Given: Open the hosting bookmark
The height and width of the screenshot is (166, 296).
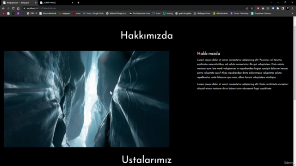Looking at the screenshot, I should point(168,13).
